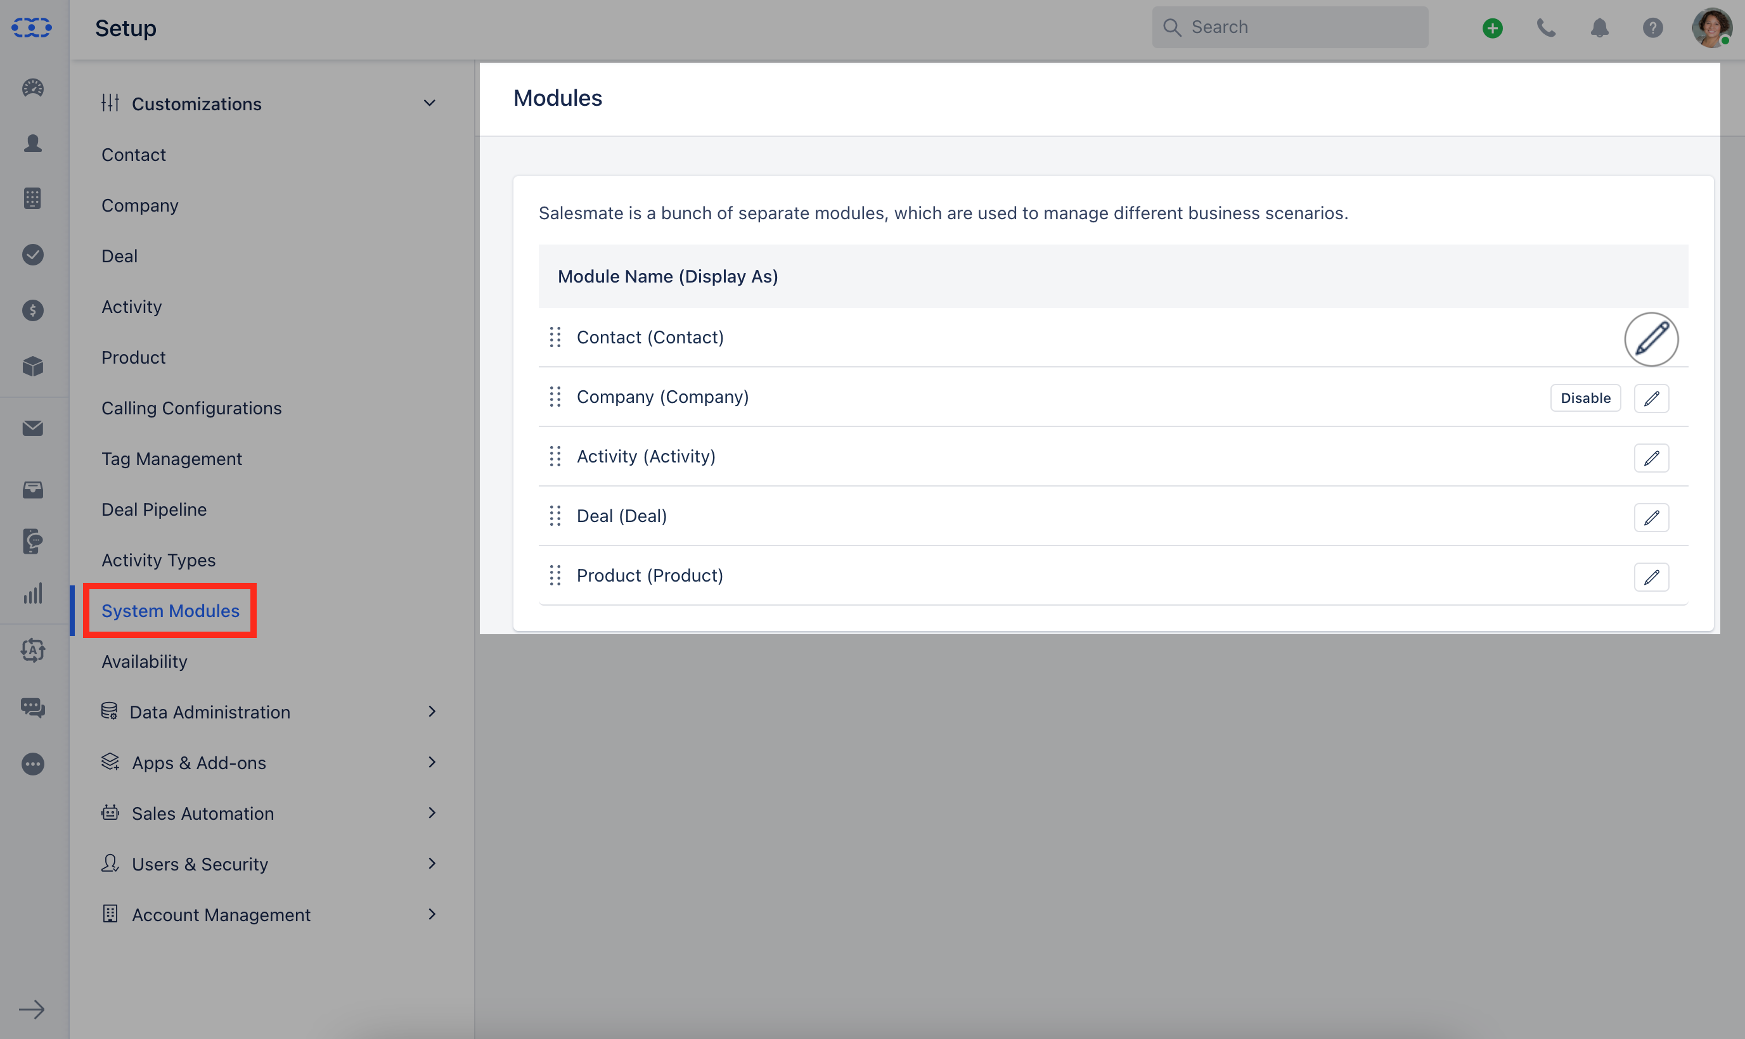Open the more options ellipsis icon
This screenshot has width=1745, height=1039.
point(33,764)
